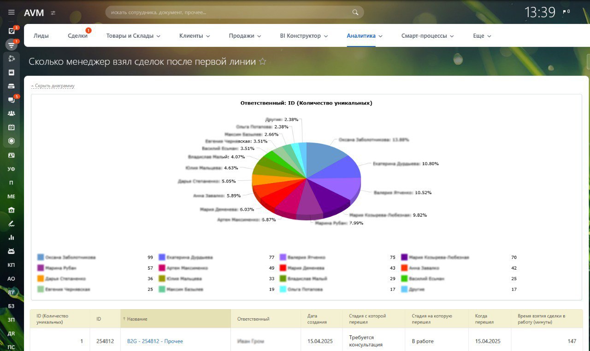Click the Скрыть диаграмму link
The image size is (590, 351).
pyautogui.click(x=53, y=86)
